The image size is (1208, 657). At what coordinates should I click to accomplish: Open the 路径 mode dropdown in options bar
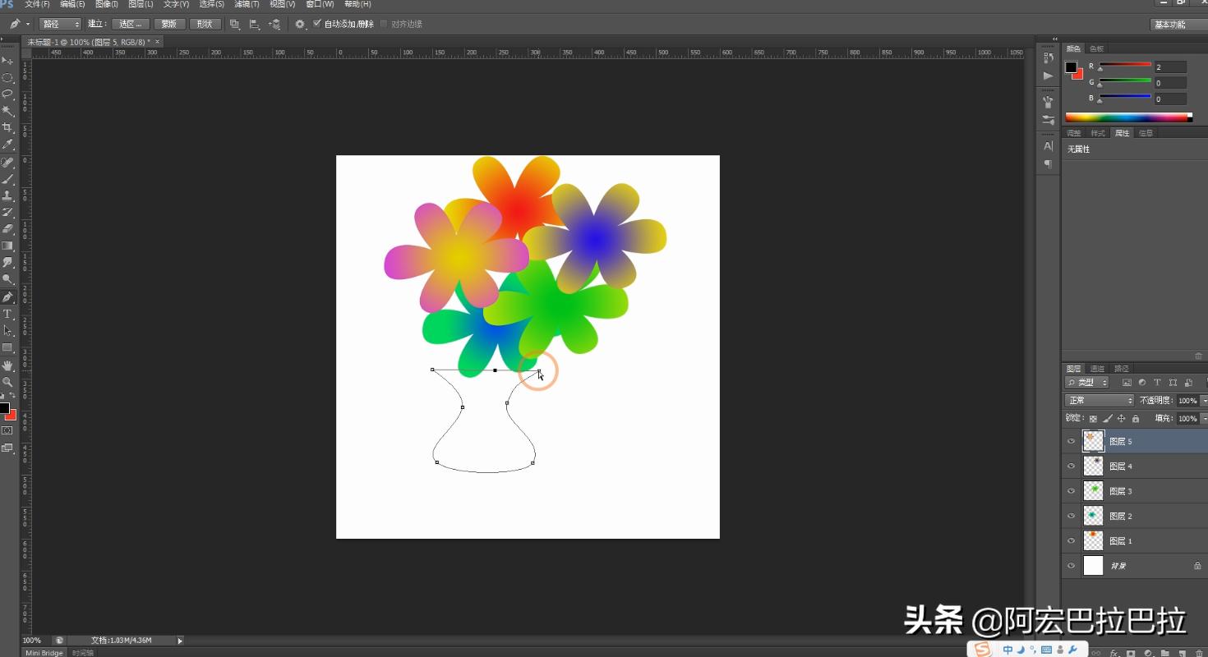tap(60, 23)
